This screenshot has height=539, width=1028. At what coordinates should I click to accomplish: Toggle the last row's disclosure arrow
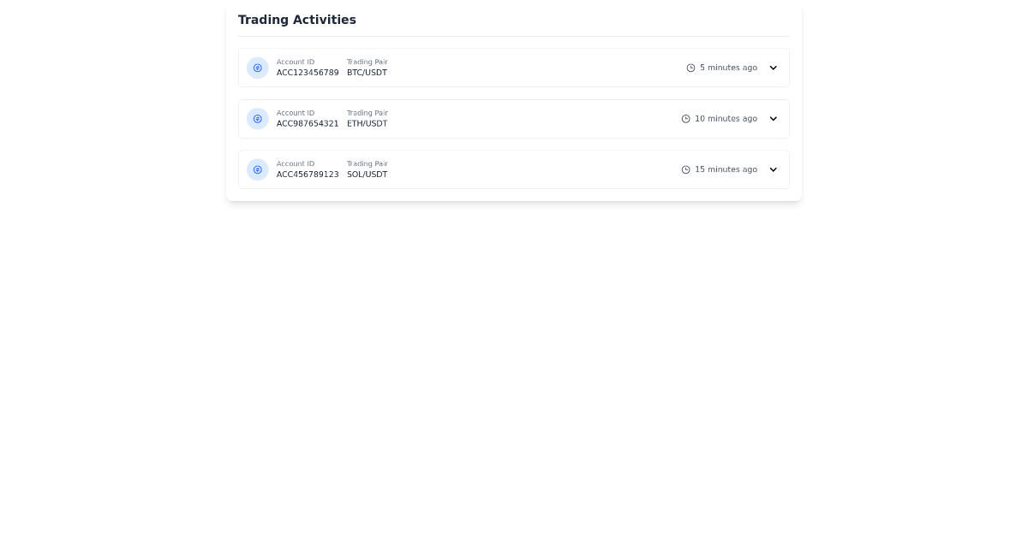774,169
